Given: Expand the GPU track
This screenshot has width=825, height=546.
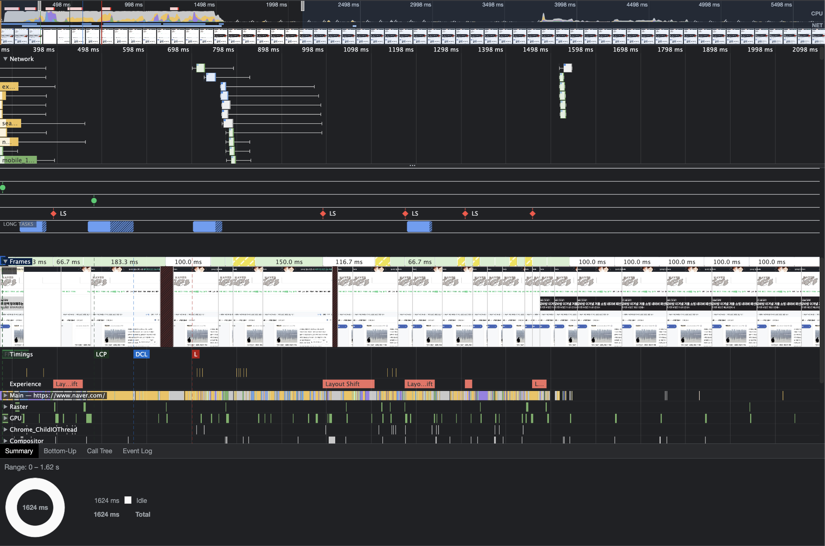Looking at the screenshot, I should [5, 418].
